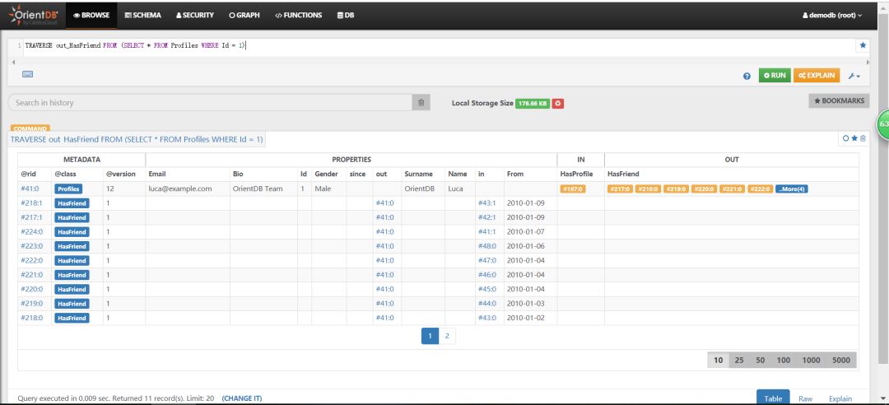The height and width of the screenshot is (405, 889).
Task: Click HasFriend badge in #223:0 row
Action: click(x=72, y=246)
